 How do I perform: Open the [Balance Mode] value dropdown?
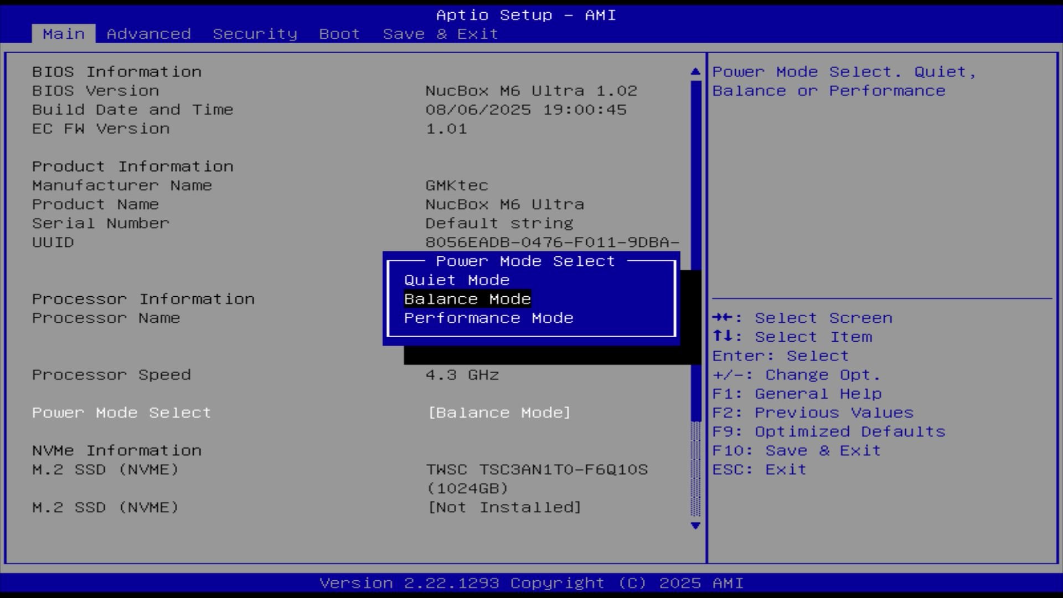tap(499, 413)
